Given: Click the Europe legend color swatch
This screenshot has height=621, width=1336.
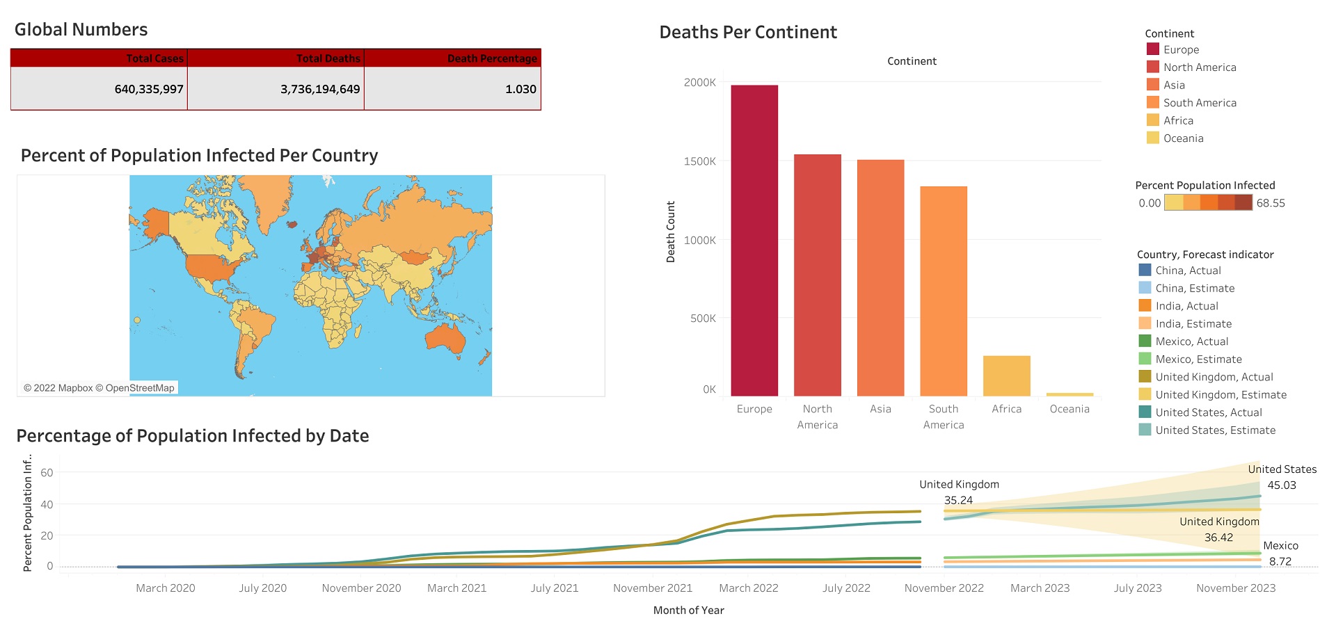Looking at the screenshot, I should point(1152,49).
